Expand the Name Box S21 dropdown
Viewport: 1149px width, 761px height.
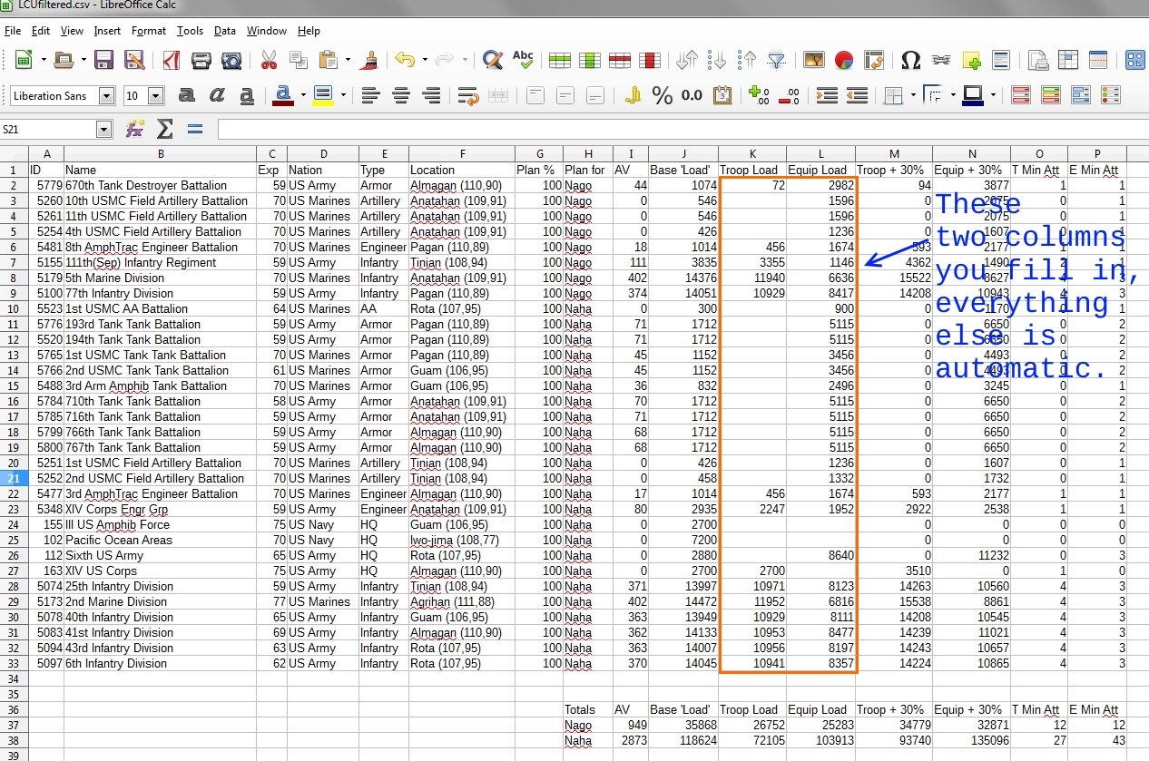coord(104,130)
